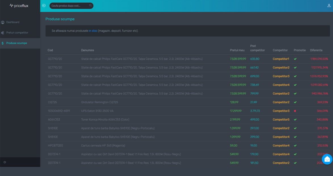Click Competitor1 in first row
This screenshot has height=176, width=333.
[281, 59]
